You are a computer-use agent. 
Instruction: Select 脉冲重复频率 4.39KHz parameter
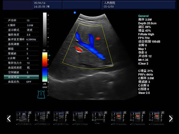(21, 39)
